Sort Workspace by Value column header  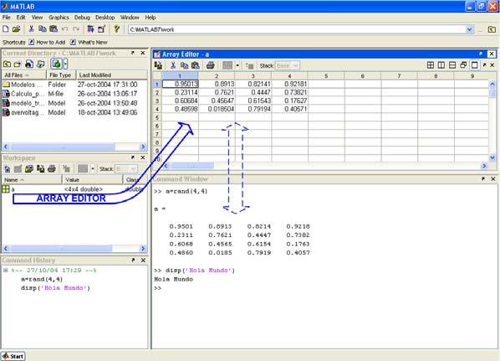92,179
